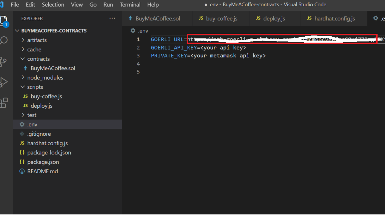The height and width of the screenshot is (215, 385).
Task: Click the .env breadcrumb above the editor
Action: (143, 31)
